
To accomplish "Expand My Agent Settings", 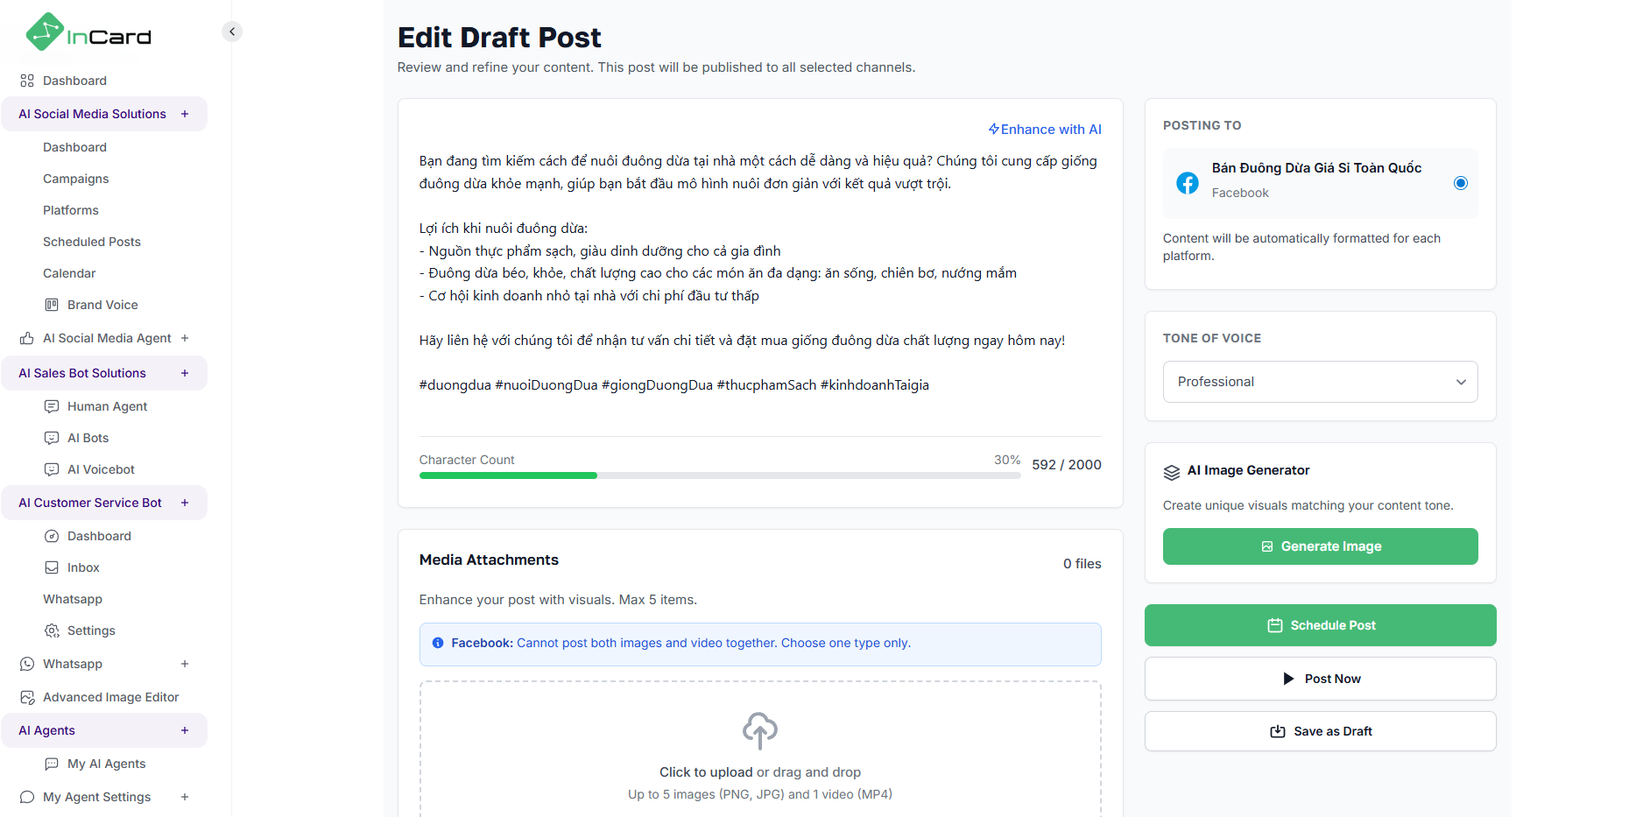I will (x=184, y=796).
